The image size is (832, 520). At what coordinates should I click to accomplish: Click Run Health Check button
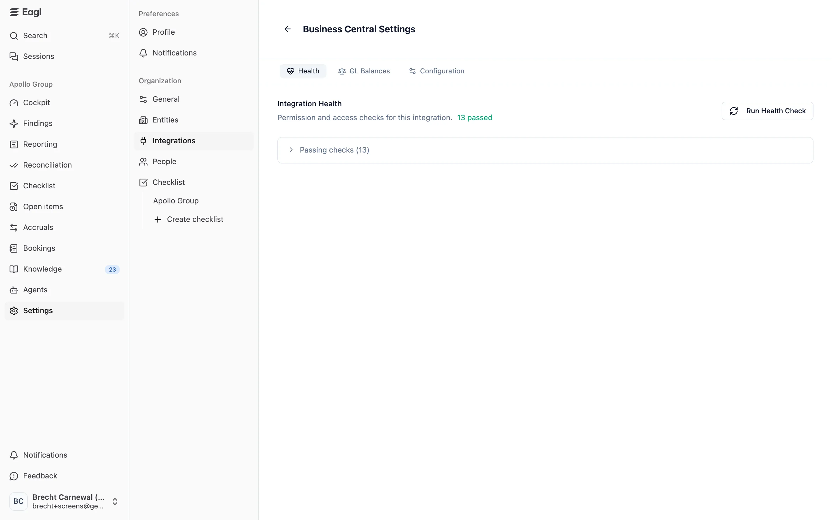[x=767, y=111]
